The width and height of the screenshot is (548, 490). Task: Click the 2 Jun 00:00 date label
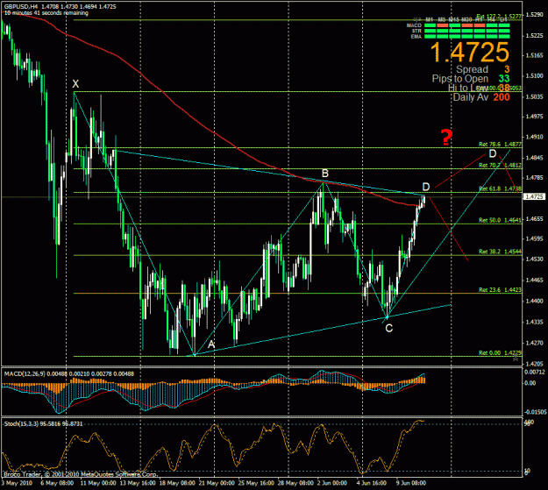(x=332, y=483)
